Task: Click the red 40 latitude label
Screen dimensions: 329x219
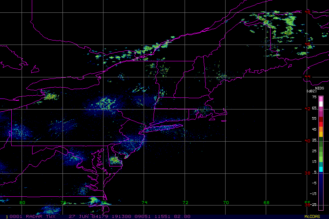Action: point(307,141)
